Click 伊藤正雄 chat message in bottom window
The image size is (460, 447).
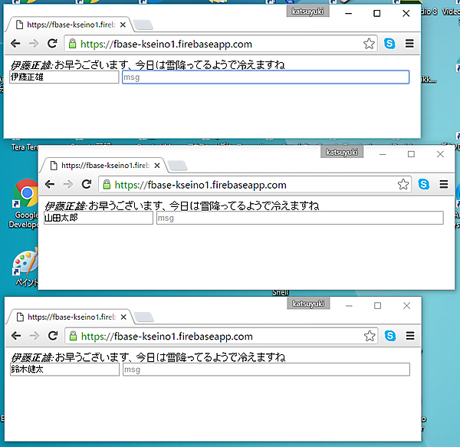pos(148,357)
